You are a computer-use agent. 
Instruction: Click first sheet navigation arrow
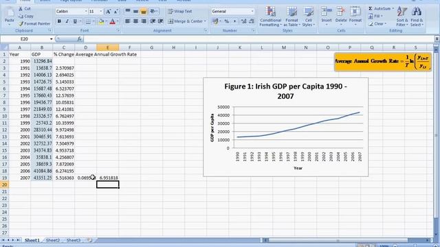pos(3,240)
